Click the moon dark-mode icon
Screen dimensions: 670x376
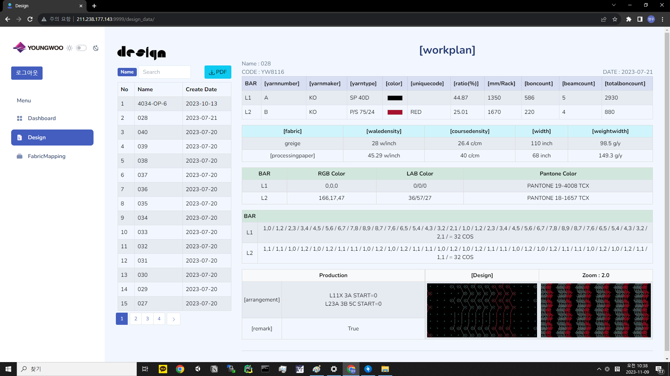(x=96, y=48)
